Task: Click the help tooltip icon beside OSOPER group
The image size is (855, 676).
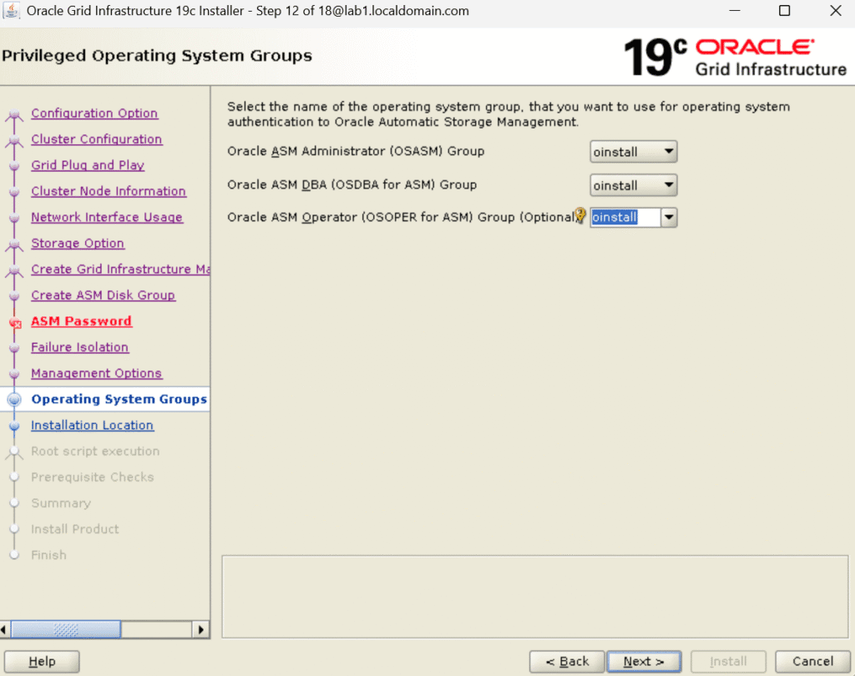Action: point(580,214)
